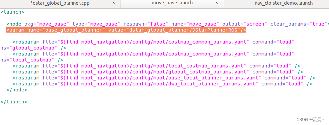
Task: Click the closing </launch> tag
Action: point(14,102)
